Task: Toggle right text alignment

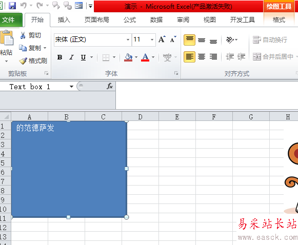Action: [x=213, y=57]
